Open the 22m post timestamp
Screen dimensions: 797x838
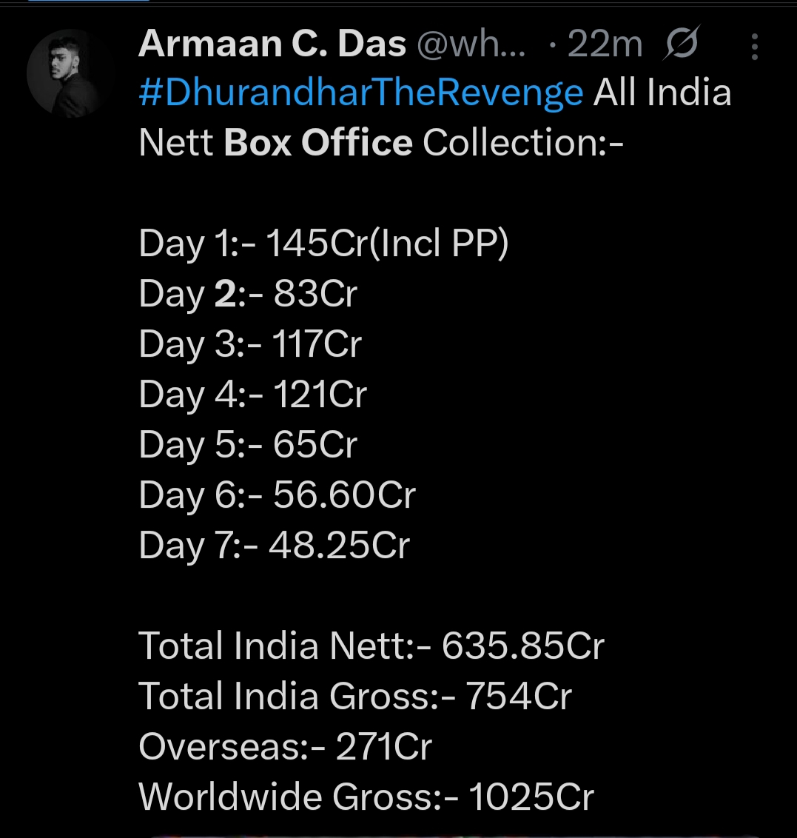[604, 46]
